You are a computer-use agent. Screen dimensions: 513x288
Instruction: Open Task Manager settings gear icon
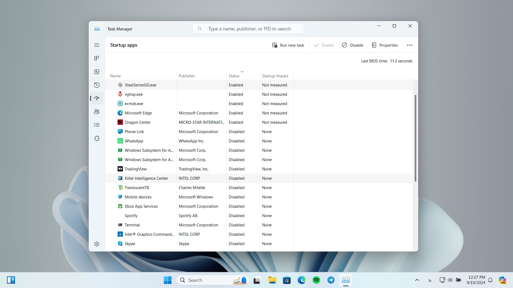[97, 244]
